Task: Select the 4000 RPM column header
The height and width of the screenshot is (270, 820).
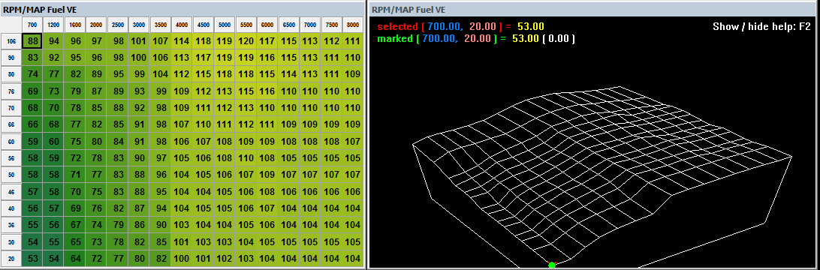Action: pos(182,25)
